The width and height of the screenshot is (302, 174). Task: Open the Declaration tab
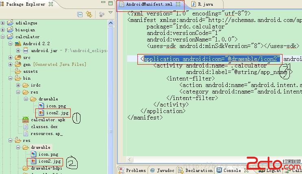(x=196, y=170)
